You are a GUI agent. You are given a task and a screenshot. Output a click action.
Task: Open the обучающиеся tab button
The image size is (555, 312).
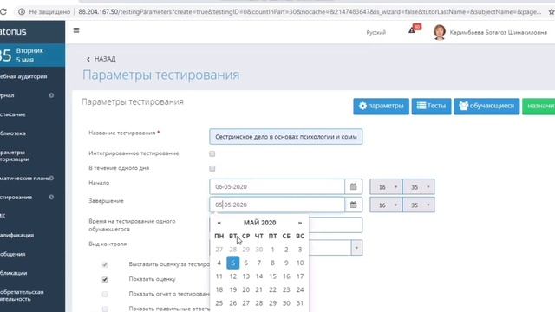486,106
